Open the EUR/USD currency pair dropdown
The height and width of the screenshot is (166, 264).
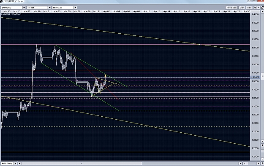13,8
